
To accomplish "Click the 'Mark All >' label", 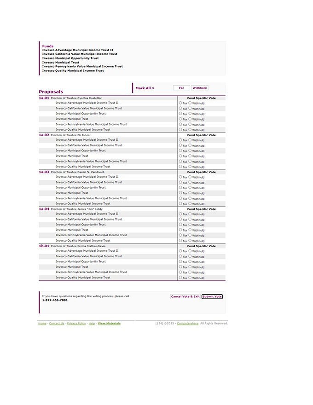I will click(x=145, y=88).
